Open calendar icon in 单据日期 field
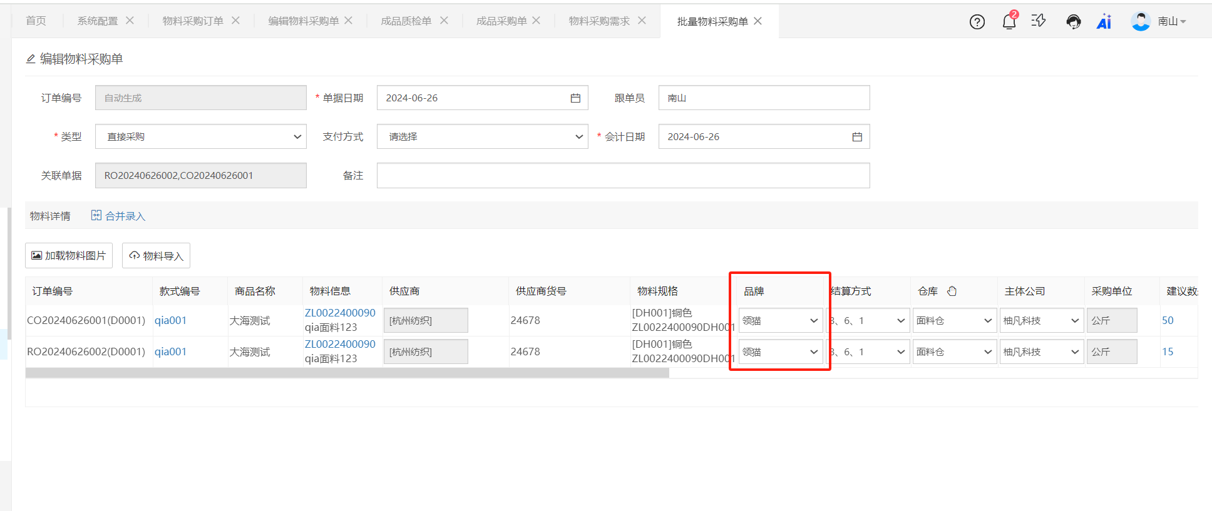The height and width of the screenshot is (511, 1212). coord(575,98)
